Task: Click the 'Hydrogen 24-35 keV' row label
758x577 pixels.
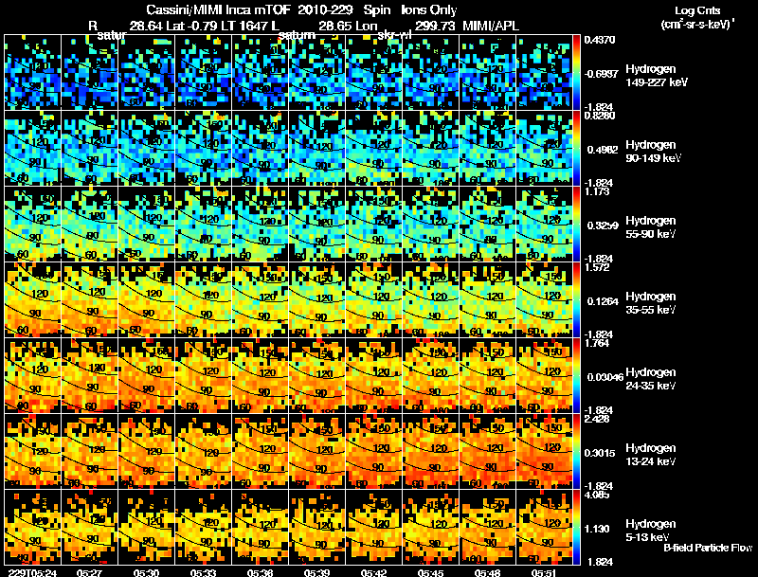Action: point(650,379)
